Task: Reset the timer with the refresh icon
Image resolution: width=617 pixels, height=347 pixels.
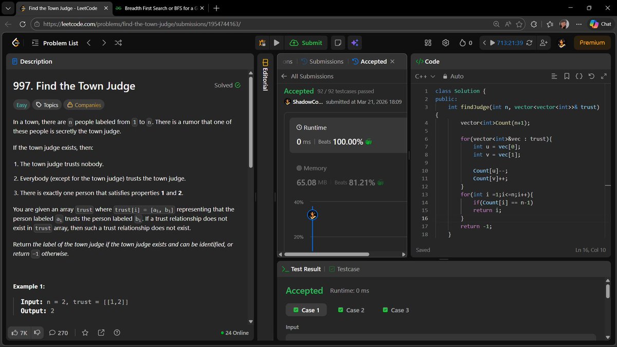Action: click(529, 43)
